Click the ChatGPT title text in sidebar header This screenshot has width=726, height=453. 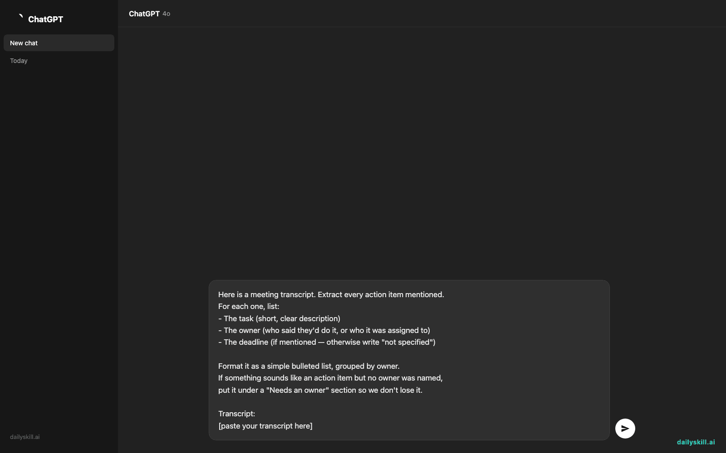(x=45, y=19)
